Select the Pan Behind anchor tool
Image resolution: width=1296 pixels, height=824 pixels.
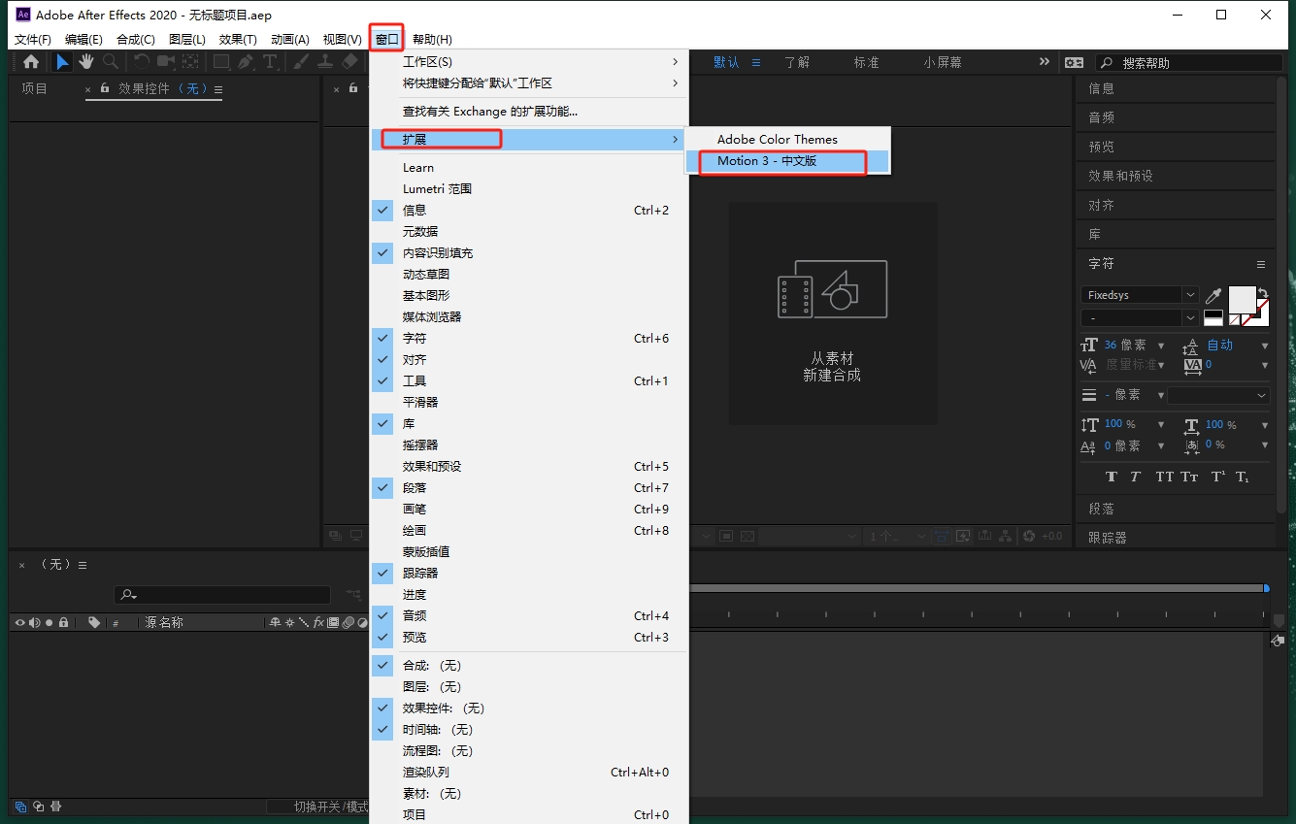[190, 62]
